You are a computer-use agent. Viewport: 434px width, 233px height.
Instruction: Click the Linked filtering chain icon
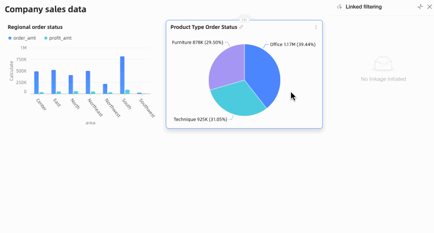click(339, 7)
